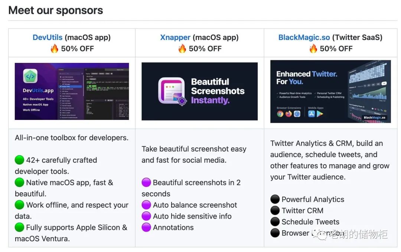Click the Apple App Store icon
Screen dimensions: 401x252
coord(311,114)
